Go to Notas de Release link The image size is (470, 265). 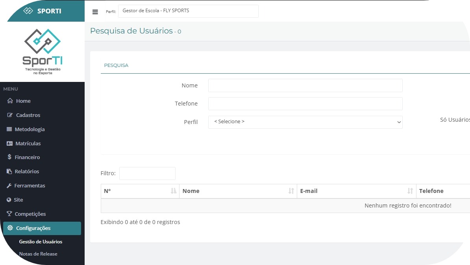pyautogui.click(x=38, y=254)
